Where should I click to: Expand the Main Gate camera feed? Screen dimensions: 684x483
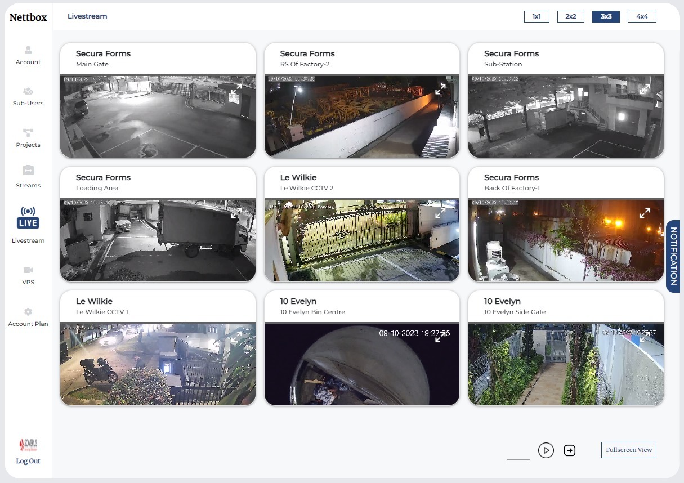[x=236, y=89]
